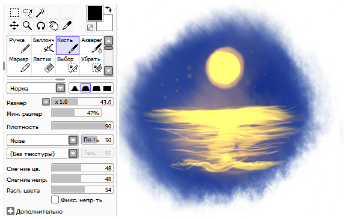Toggle the transparent color checker icon

(x=90, y=28)
